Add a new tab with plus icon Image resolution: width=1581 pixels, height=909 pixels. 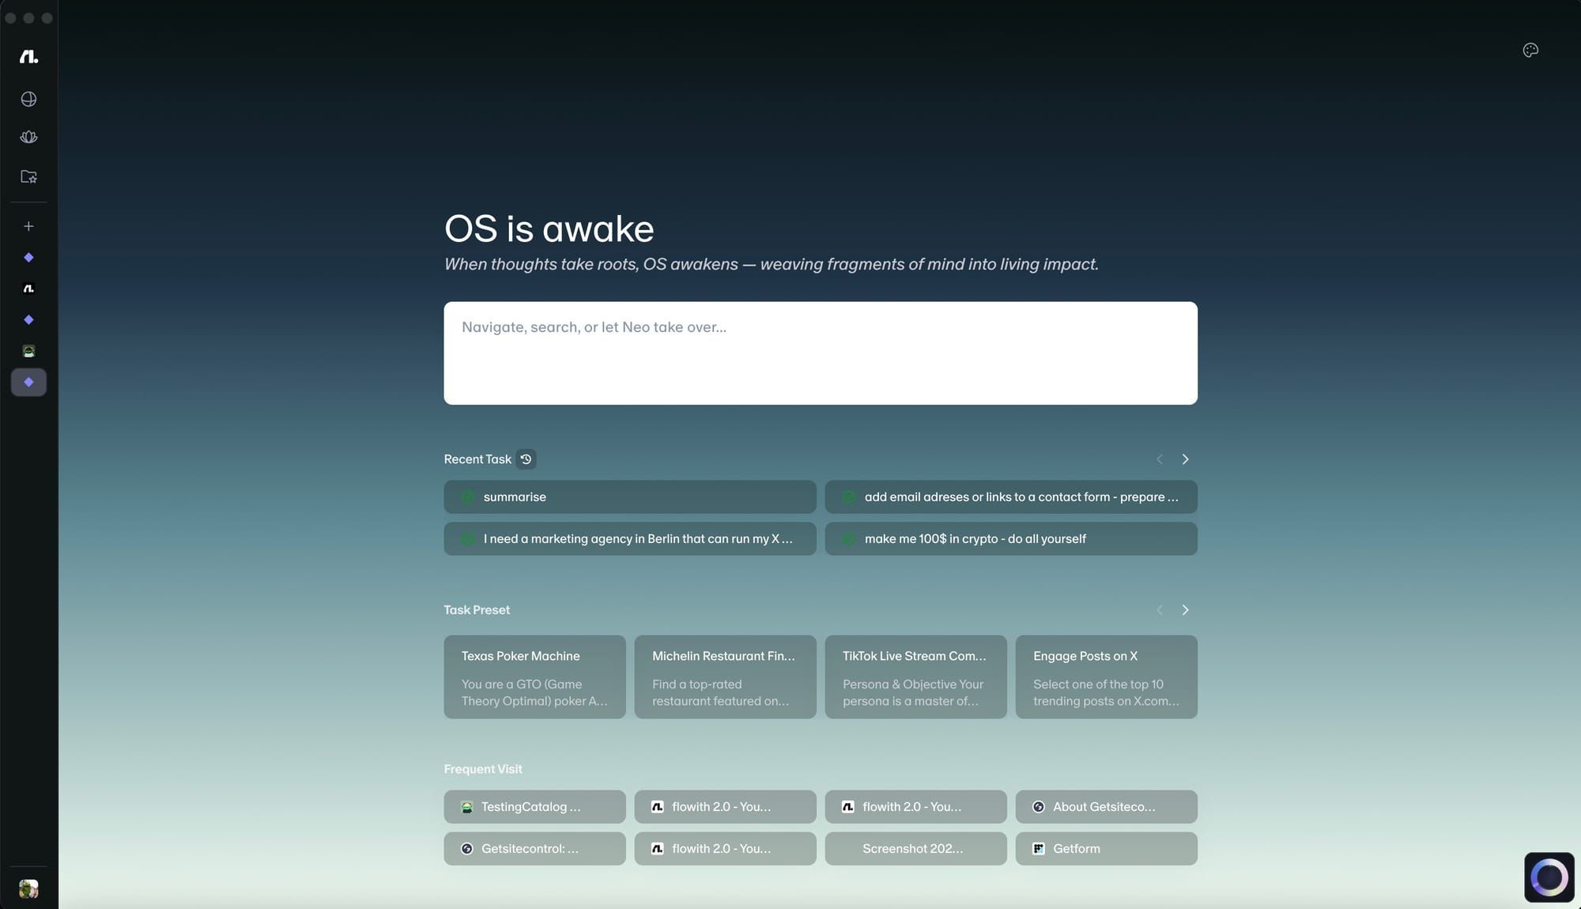coord(28,226)
